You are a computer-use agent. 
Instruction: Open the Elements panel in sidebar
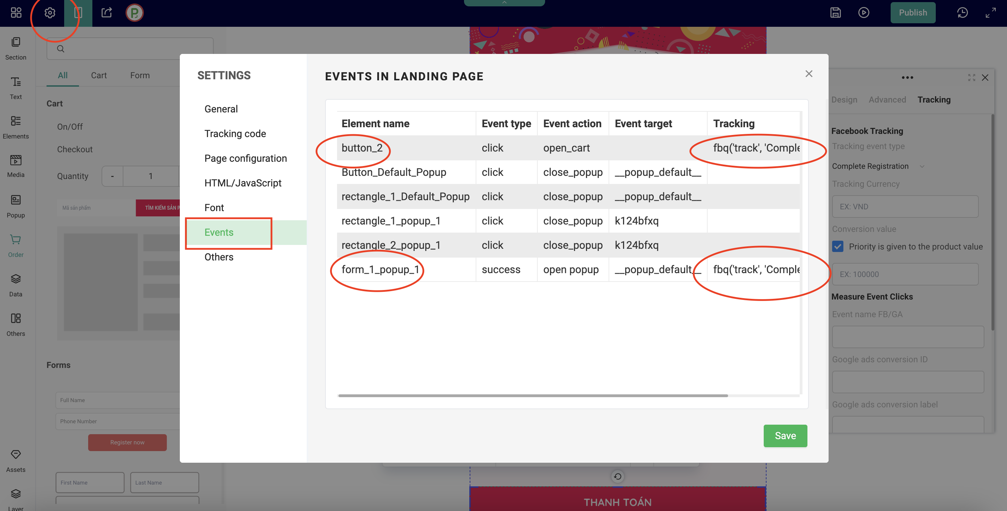click(x=16, y=127)
